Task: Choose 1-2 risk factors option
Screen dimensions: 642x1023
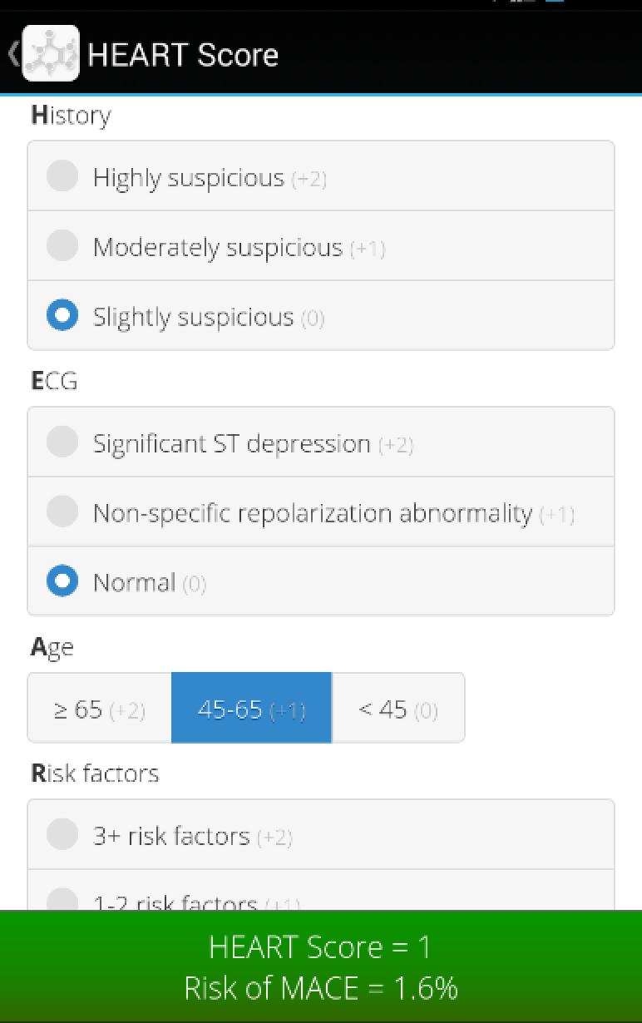Action: [x=62, y=901]
